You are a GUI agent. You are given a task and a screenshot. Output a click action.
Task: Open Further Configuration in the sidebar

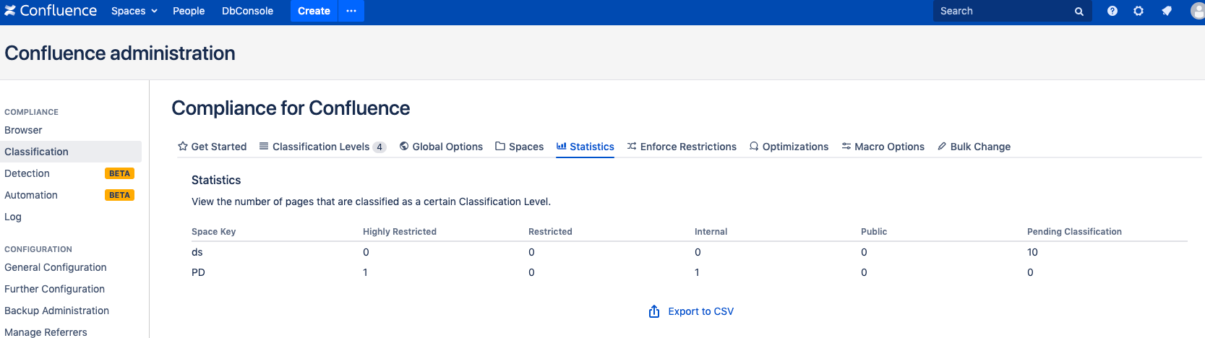(x=55, y=289)
